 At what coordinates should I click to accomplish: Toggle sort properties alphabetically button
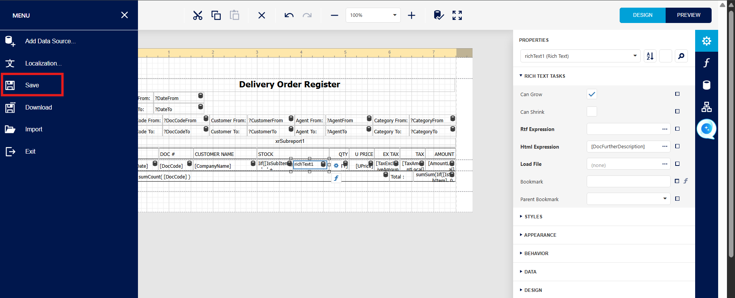650,56
